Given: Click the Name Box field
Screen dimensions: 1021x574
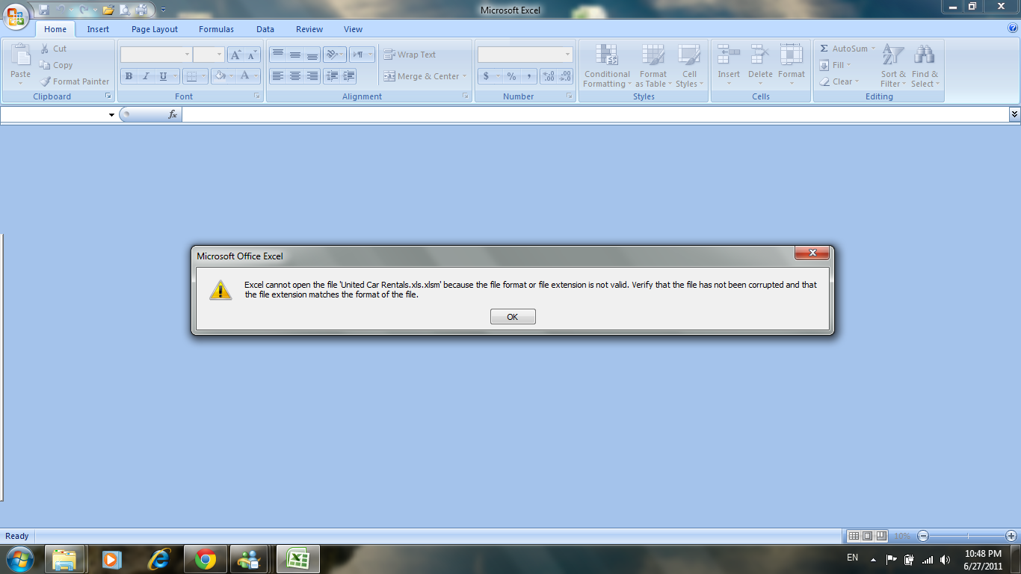Looking at the screenshot, I should click(54, 114).
